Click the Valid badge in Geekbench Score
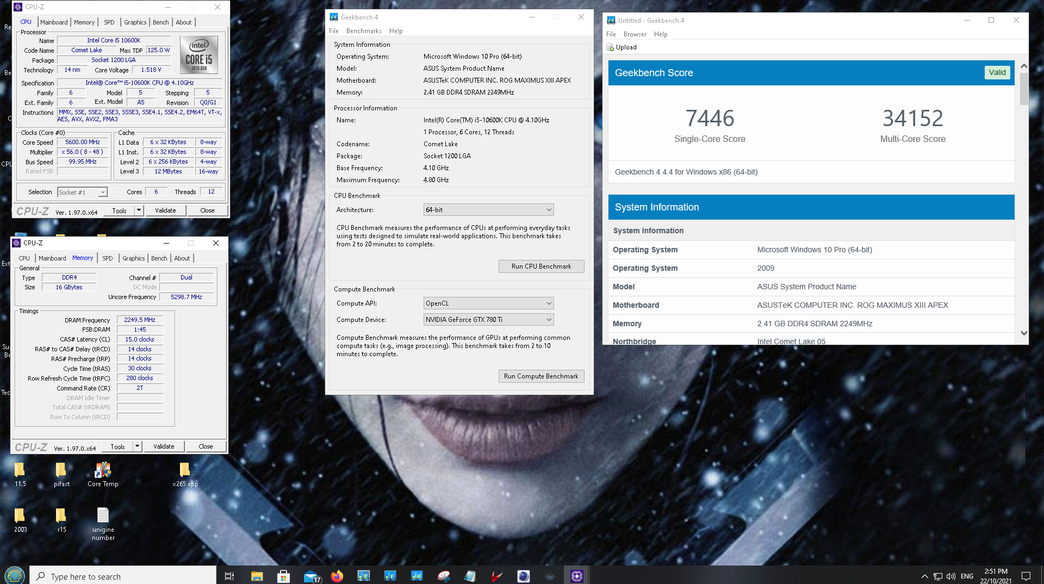1044x584 pixels. coord(997,72)
